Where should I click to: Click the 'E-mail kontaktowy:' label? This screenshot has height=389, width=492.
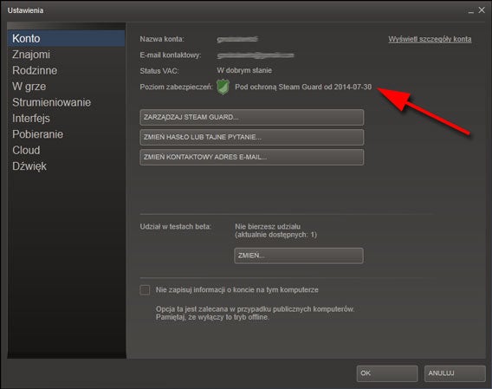(x=171, y=55)
